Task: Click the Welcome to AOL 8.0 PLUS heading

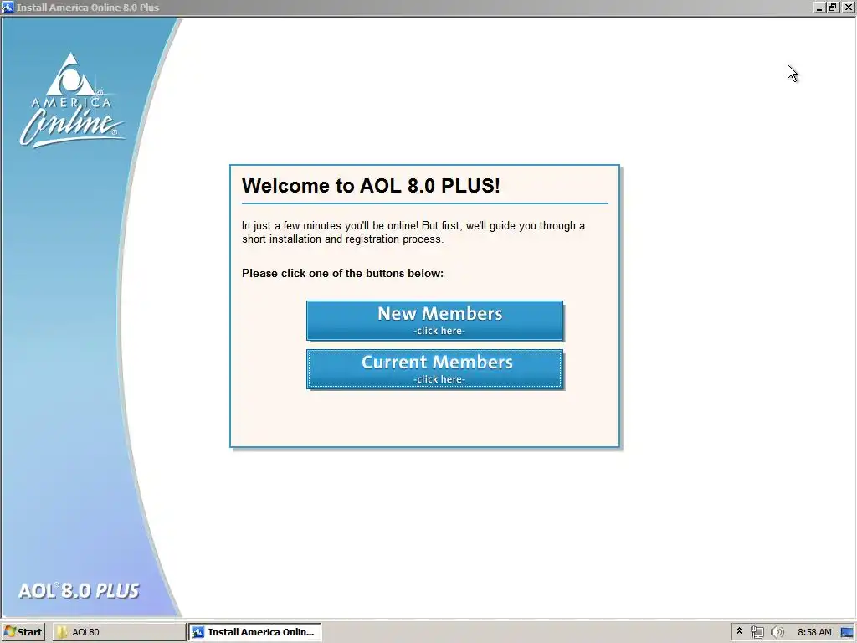Action: pos(371,186)
